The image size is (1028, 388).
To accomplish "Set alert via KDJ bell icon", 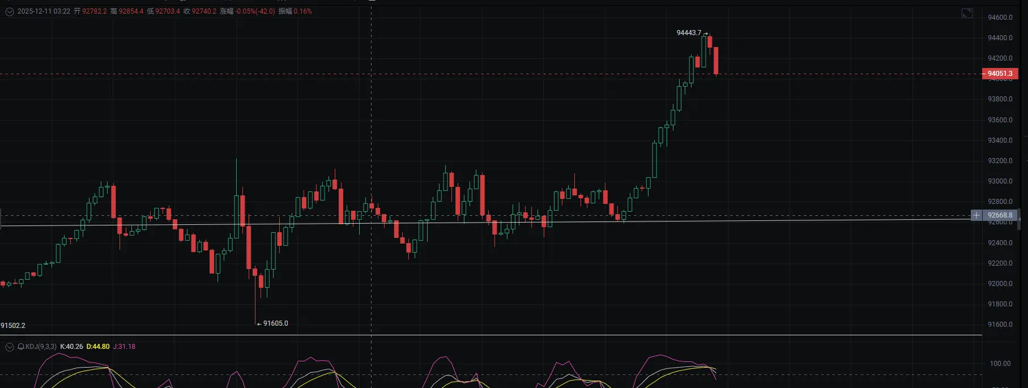I will [x=21, y=347].
